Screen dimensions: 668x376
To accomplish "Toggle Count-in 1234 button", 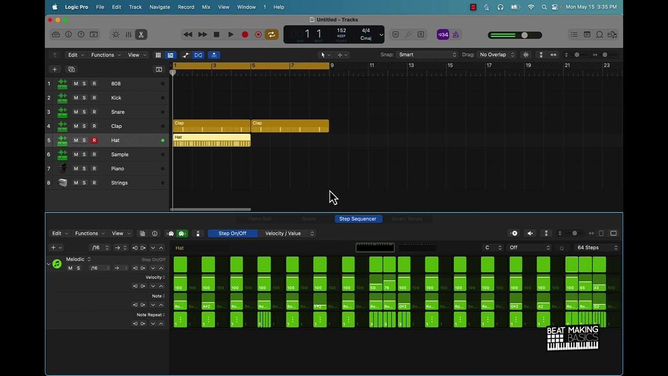I will click(443, 34).
